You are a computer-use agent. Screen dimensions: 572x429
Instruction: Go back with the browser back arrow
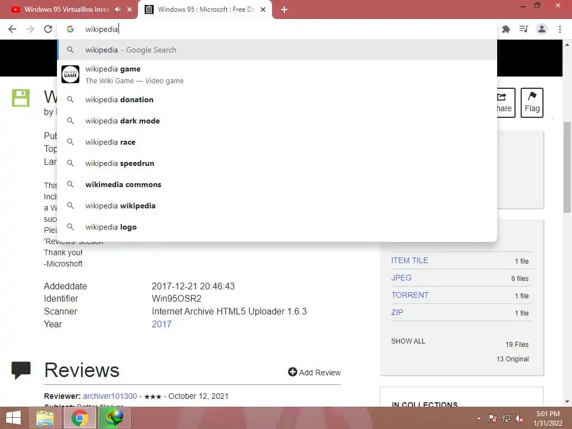pyautogui.click(x=12, y=29)
